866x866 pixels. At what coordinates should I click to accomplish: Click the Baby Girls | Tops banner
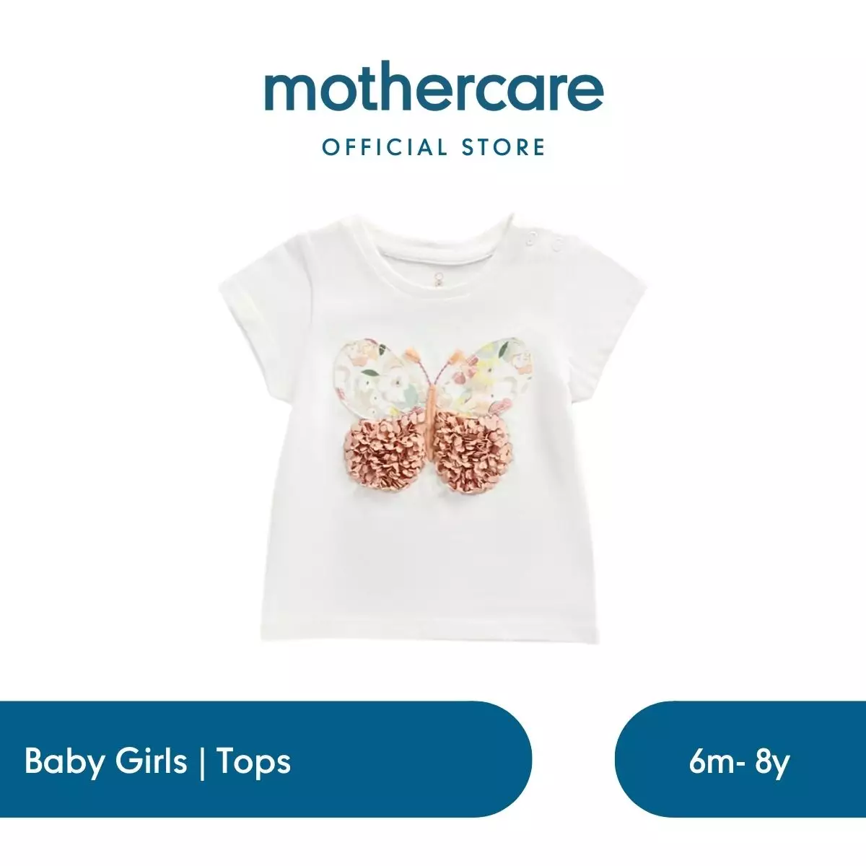point(266,759)
